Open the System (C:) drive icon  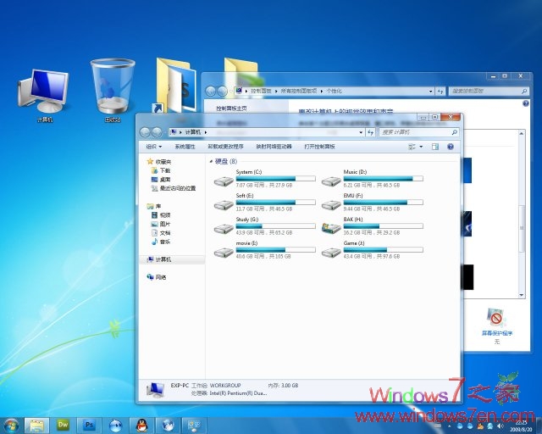224,181
